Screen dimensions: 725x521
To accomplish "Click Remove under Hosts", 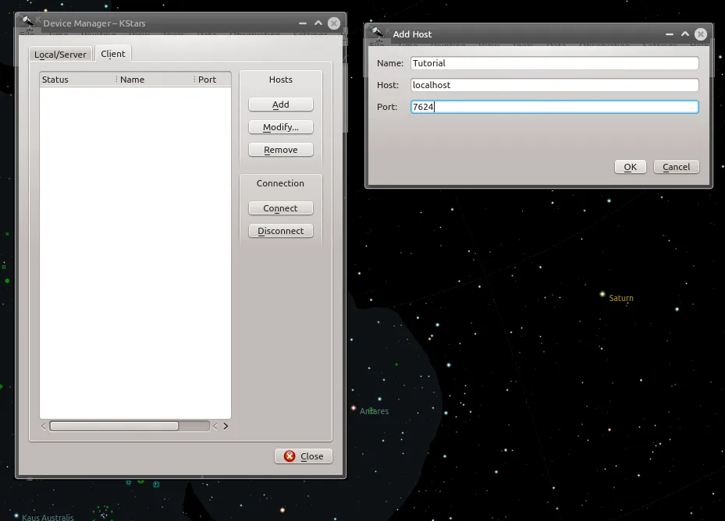I will click(281, 150).
